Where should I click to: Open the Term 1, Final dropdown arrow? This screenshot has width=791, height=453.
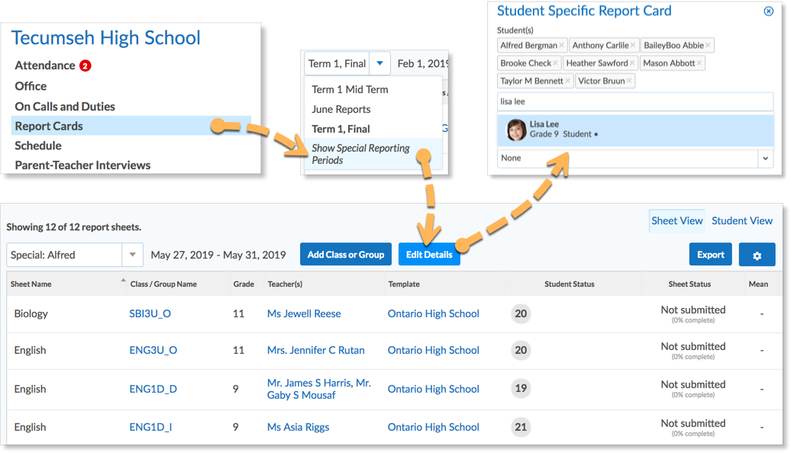click(x=379, y=63)
